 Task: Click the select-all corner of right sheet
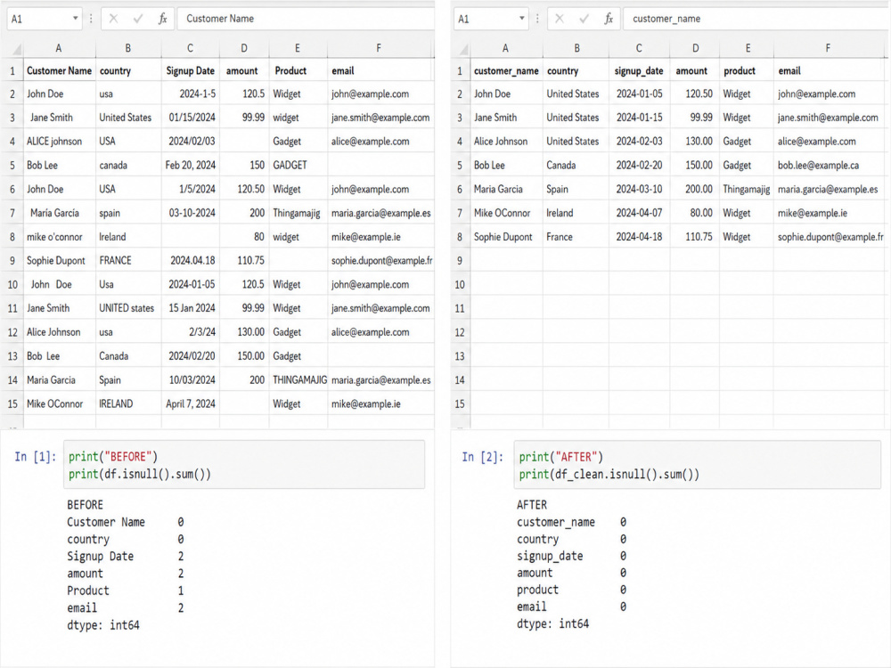pyautogui.click(x=460, y=48)
